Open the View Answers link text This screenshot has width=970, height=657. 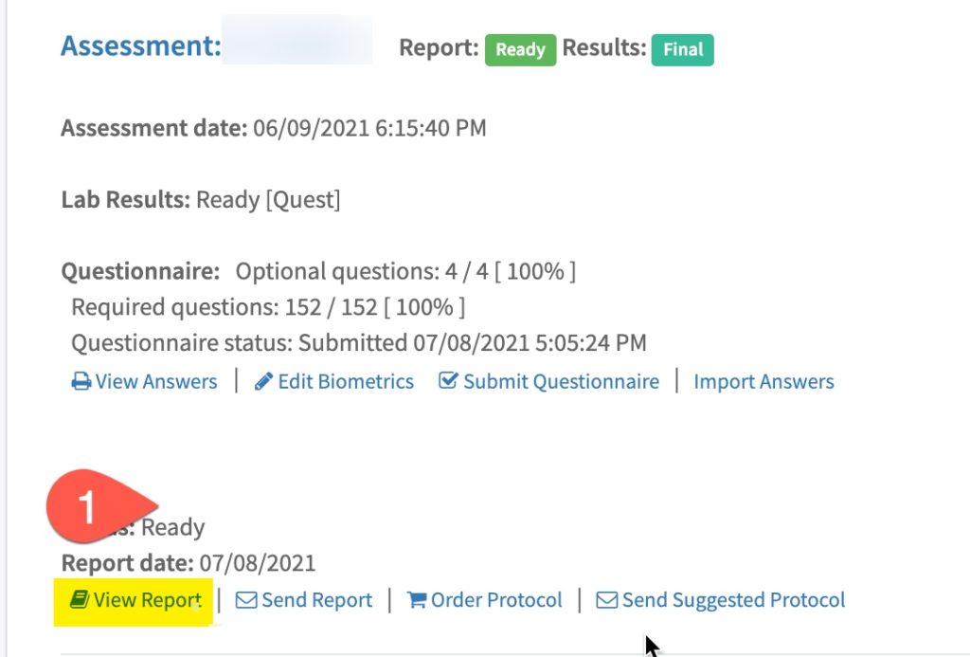pyautogui.click(x=156, y=382)
